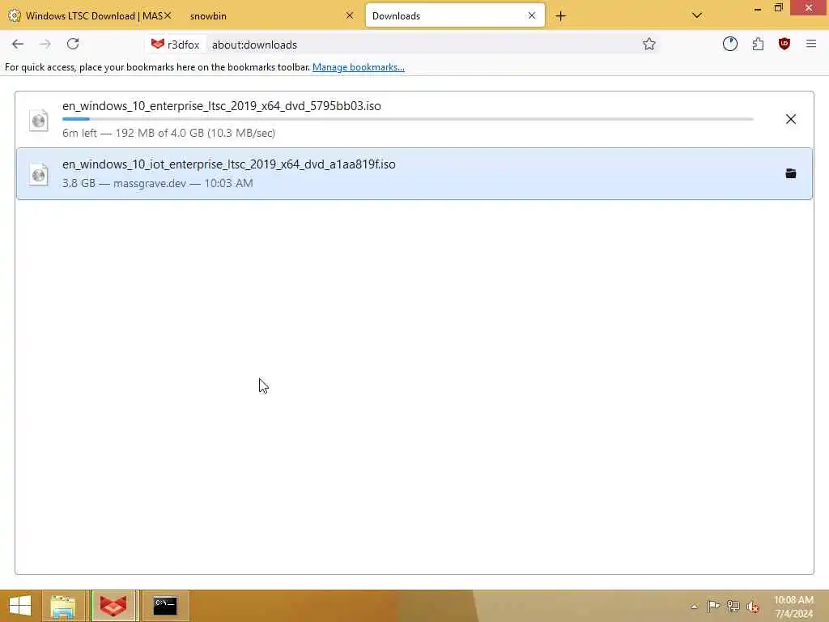Image resolution: width=829 pixels, height=622 pixels.
Task: Close the snowbin tab
Action: click(x=350, y=16)
